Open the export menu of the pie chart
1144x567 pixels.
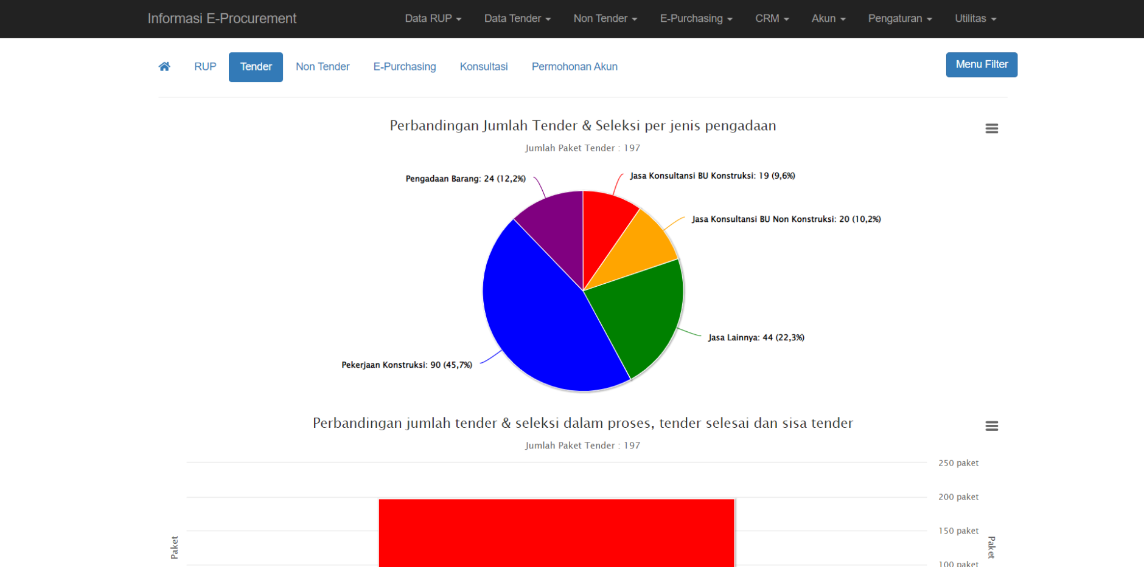click(991, 128)
